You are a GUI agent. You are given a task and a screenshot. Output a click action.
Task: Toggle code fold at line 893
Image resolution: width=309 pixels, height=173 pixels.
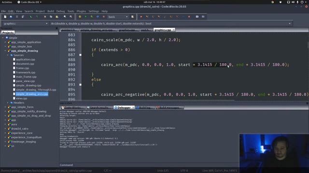pos(81,85)
